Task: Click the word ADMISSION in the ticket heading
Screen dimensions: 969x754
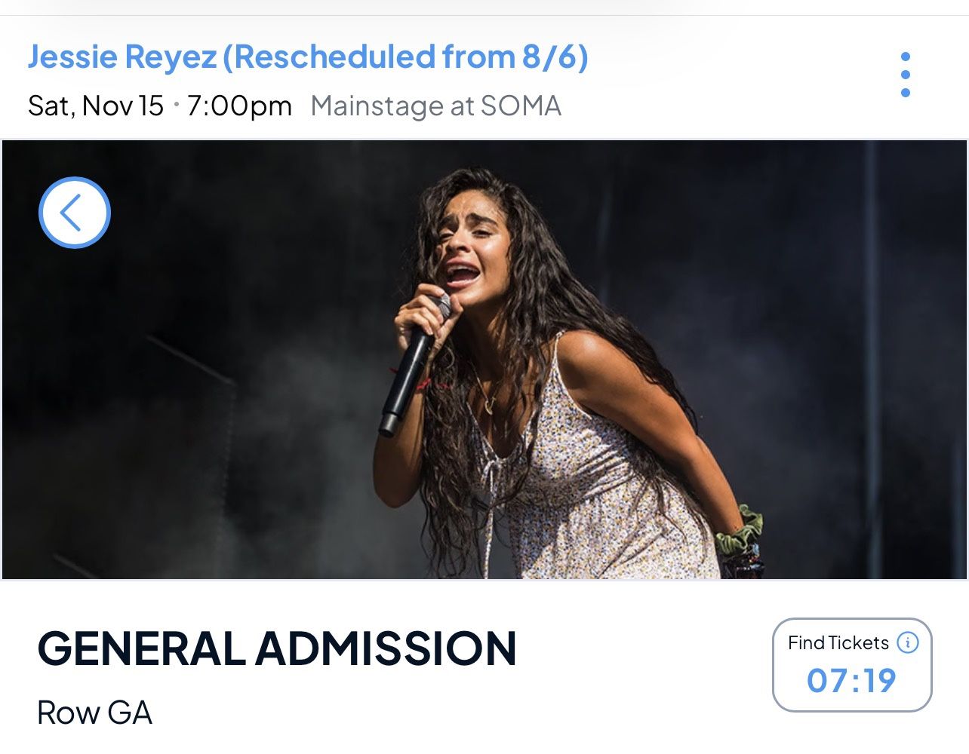Action: point(386,648)
